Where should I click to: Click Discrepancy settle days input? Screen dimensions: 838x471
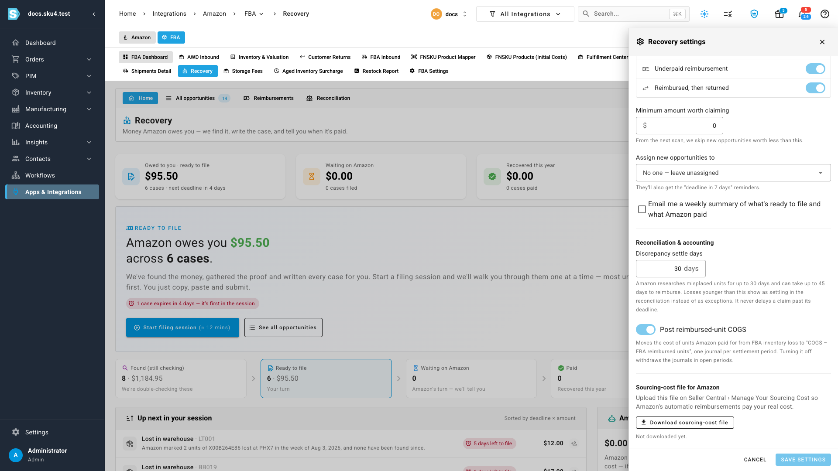pyautogui.click(x=670, y=269)
